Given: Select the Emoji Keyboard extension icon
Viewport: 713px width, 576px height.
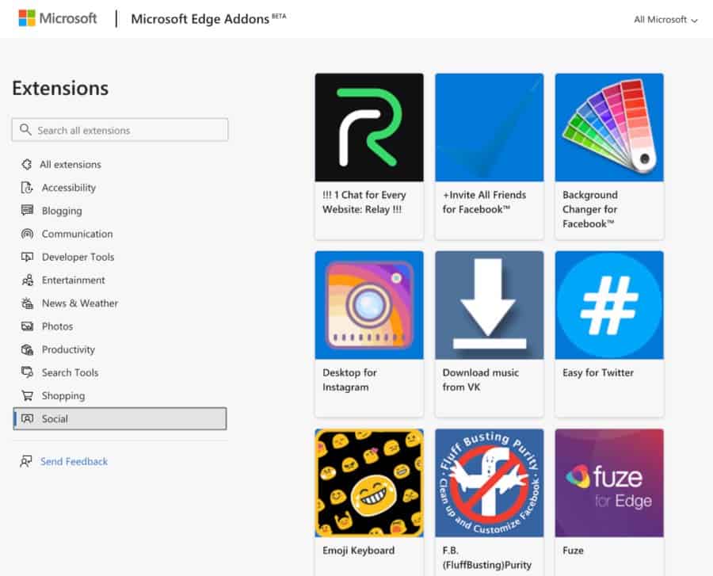Looking at the screenshot, I should pos(369,483).
